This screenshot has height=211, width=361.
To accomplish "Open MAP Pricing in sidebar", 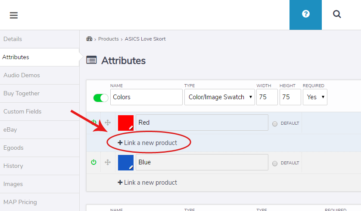I will [x=40, y=202].
